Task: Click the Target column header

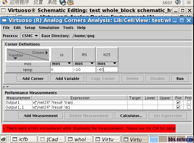Action: coord(135,98)
